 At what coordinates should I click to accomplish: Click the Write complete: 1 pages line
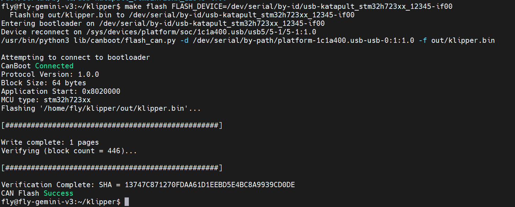pyautogui.click(x=50, y=142)
